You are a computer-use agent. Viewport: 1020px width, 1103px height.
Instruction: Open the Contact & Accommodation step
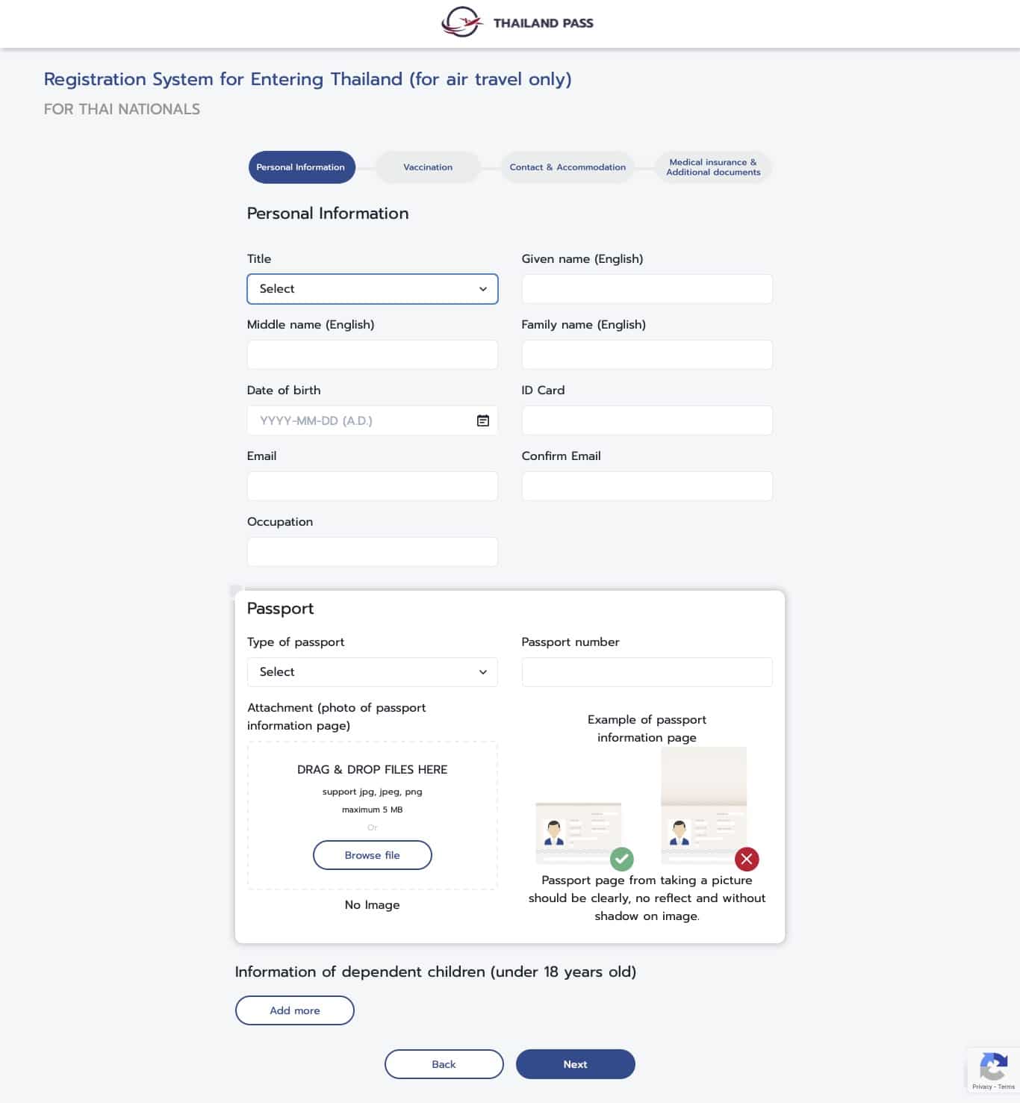tap(567, 167)
